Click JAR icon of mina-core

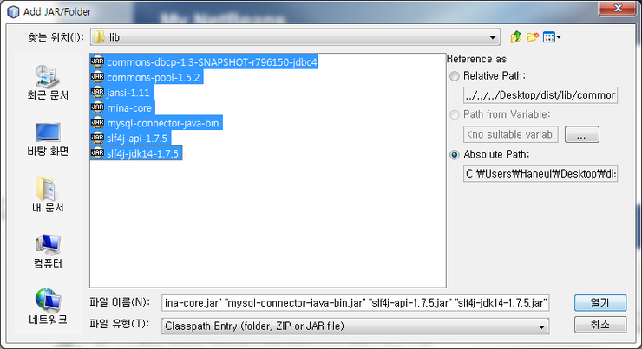coord(97,107)
